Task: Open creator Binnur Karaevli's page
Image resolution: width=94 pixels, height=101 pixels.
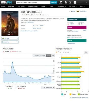Action: coord(37,28)
